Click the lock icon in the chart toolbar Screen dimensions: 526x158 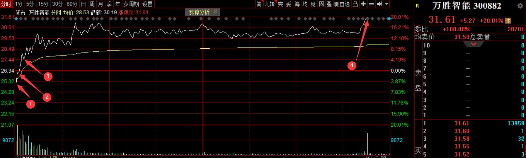pos(355,4)
